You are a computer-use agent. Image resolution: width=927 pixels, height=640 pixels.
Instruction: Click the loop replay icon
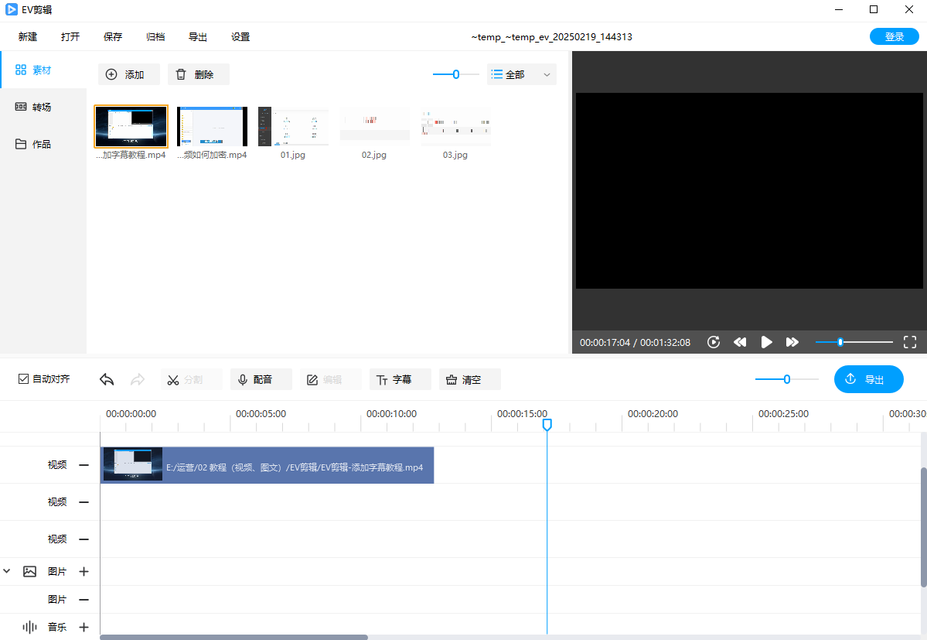714,342
